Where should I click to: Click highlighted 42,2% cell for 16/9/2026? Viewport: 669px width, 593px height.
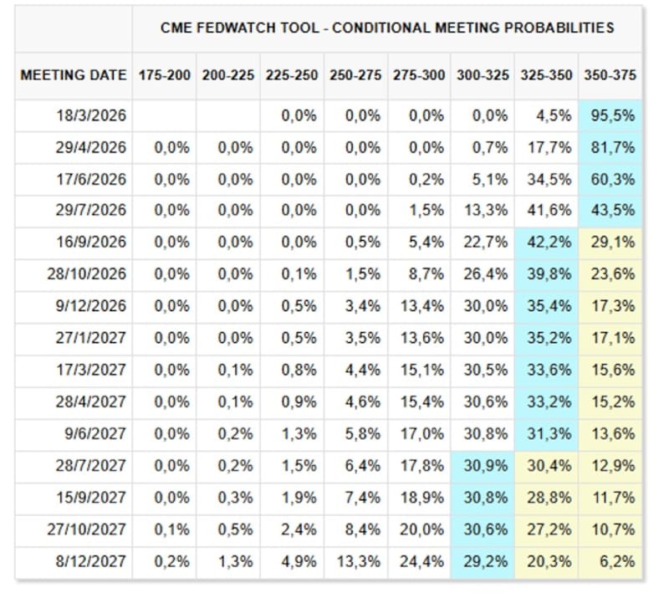pos(550,243)
